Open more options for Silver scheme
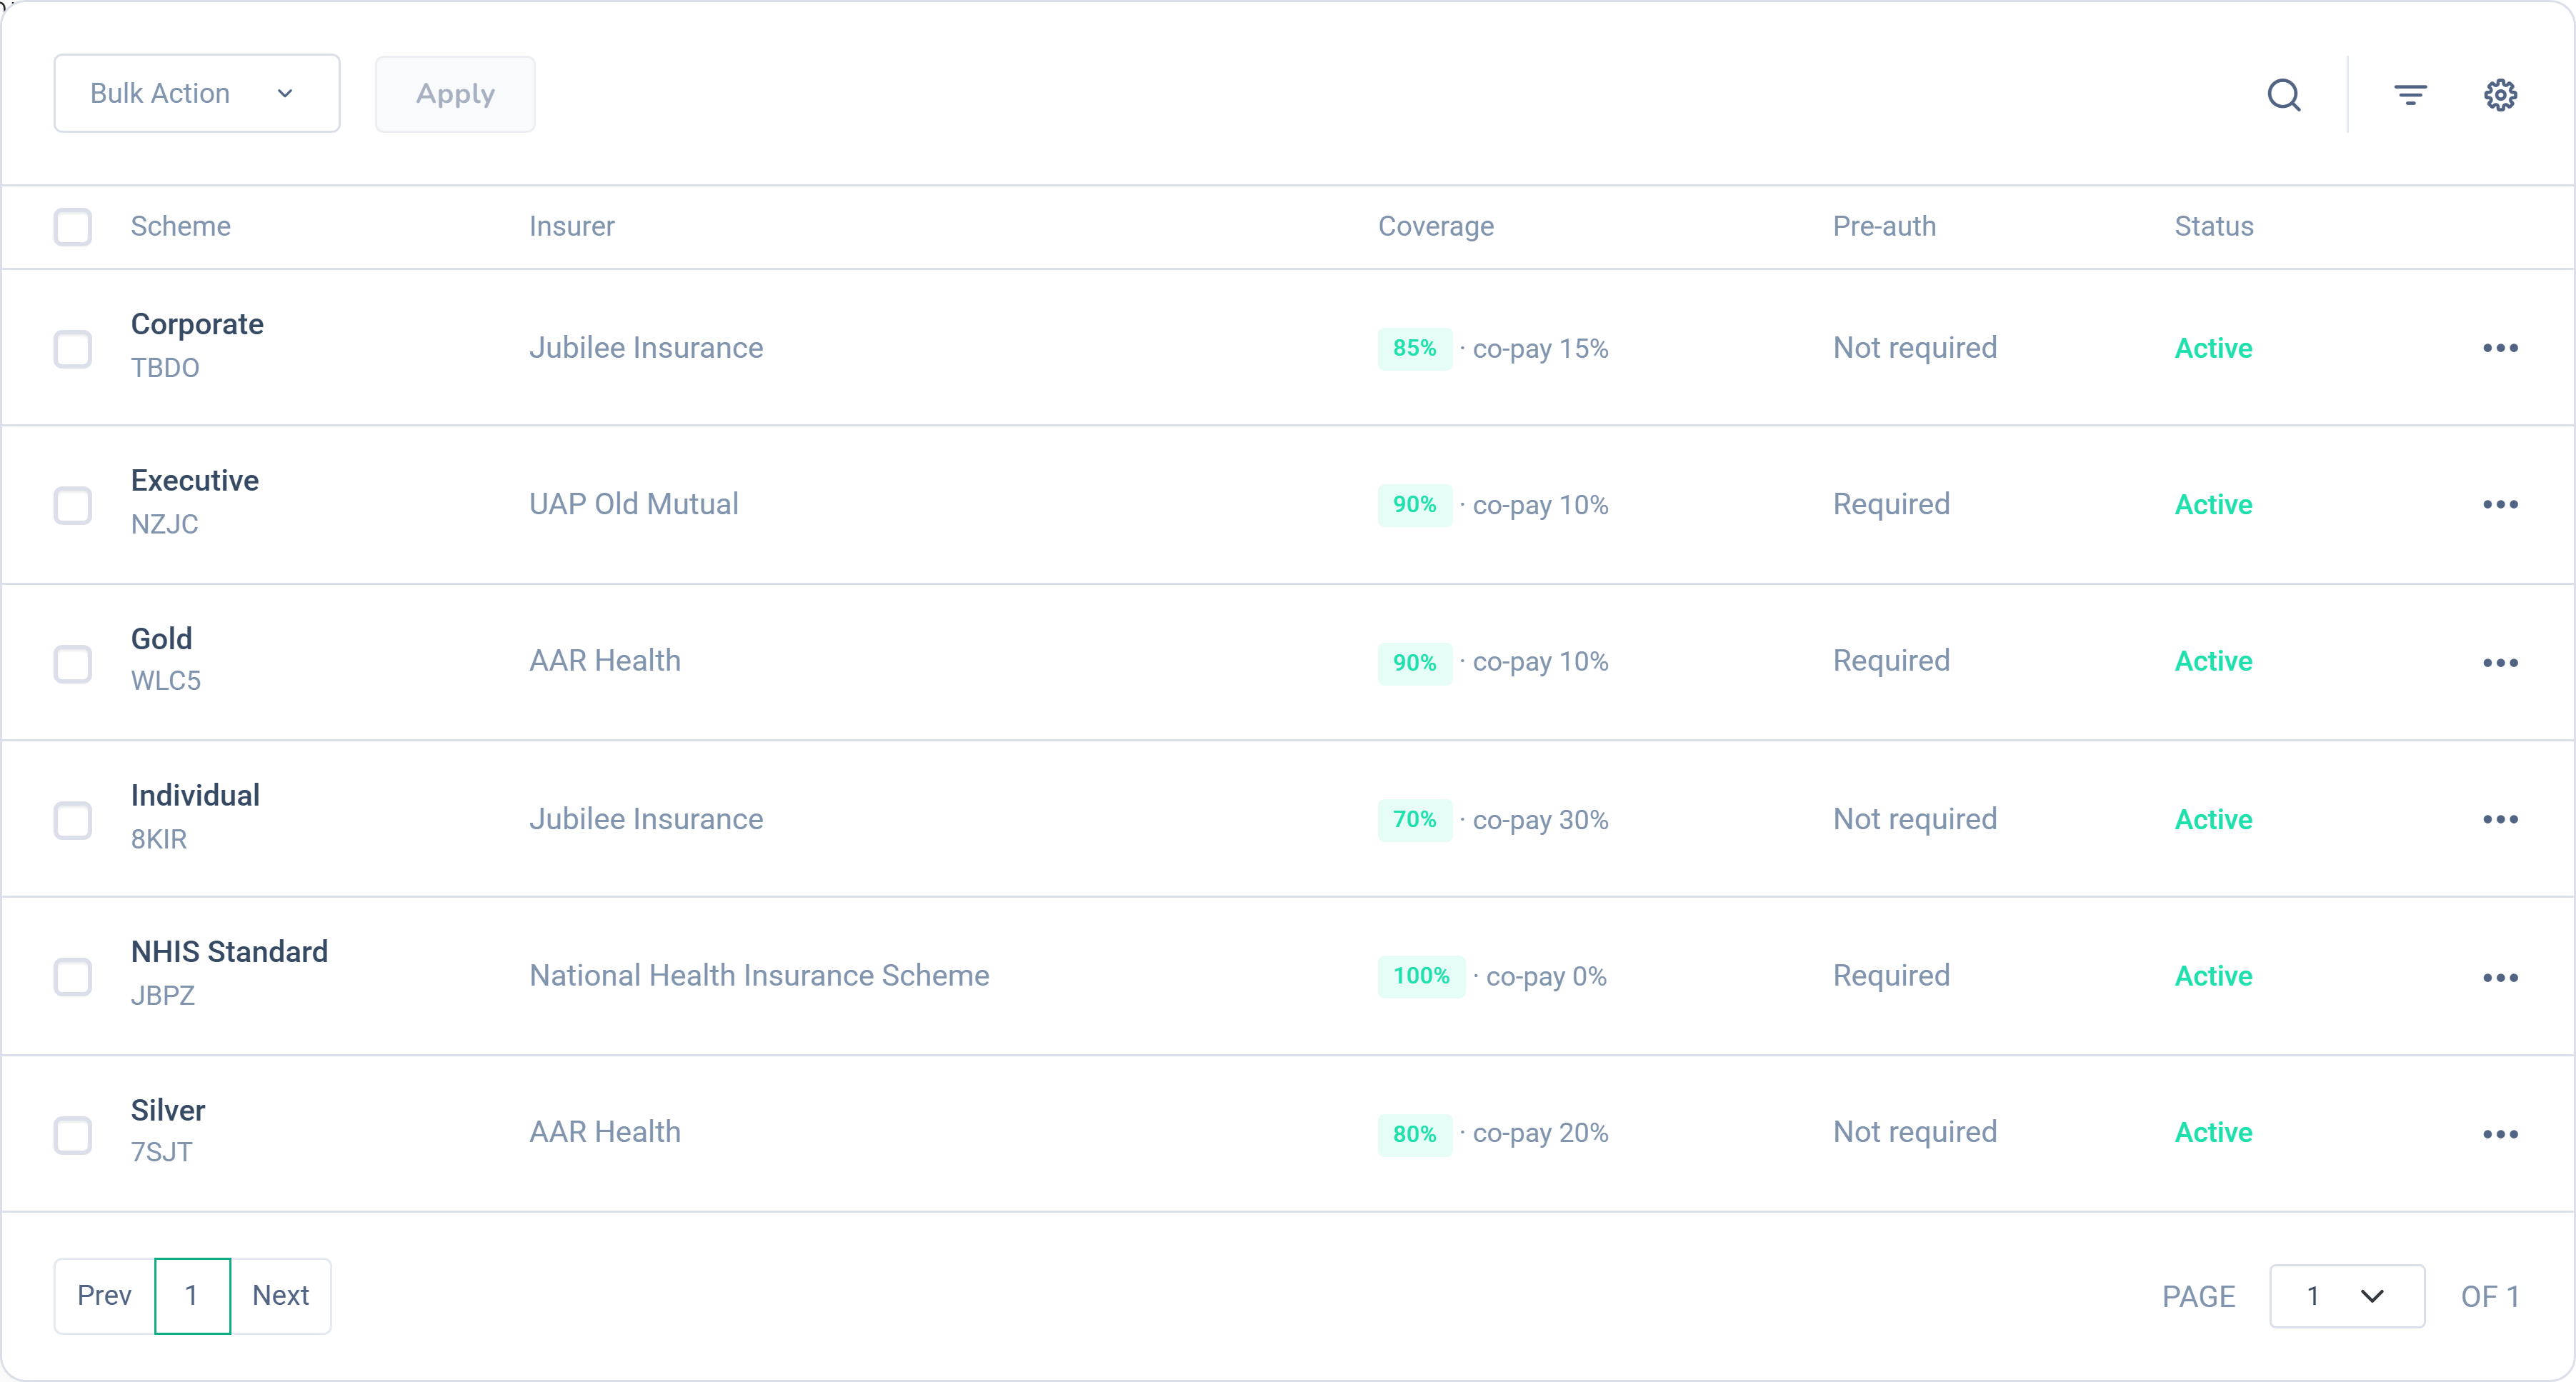Image resolution: width=2576 pixels, height=1382 pixels. 2500,1134
